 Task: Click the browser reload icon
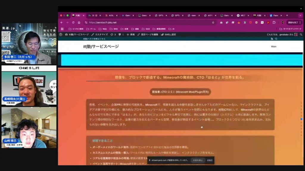coord(73,23)
